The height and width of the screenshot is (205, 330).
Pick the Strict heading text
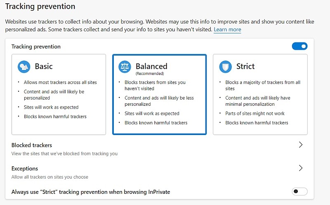pyautogui.click(x=245, y=66)
